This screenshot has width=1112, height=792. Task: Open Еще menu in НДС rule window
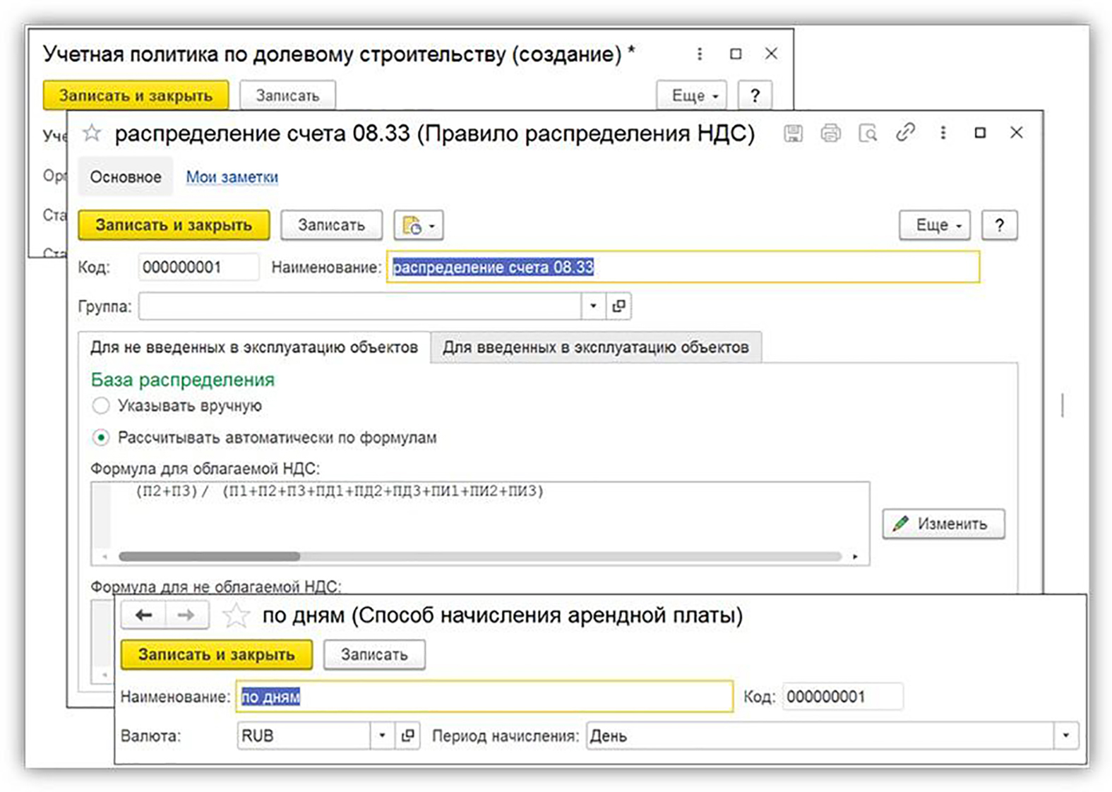click(x=935, y=225)
